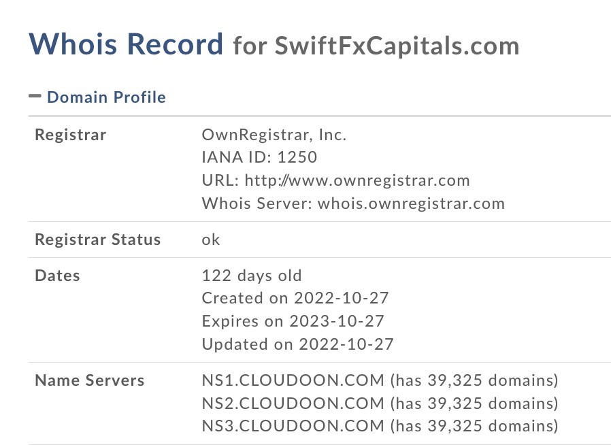This screenshot has width=611, height=445.
Task: Select the 'ok' status value
Action: coord(211,240)
